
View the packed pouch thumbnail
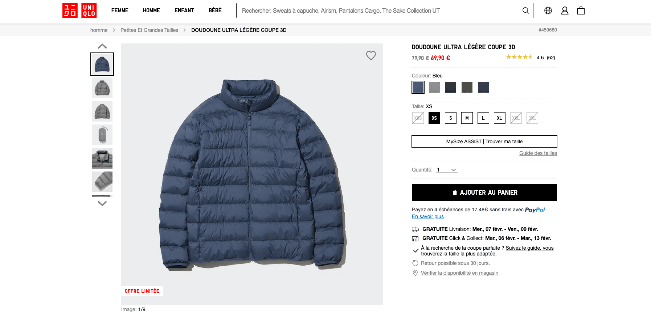102,135
